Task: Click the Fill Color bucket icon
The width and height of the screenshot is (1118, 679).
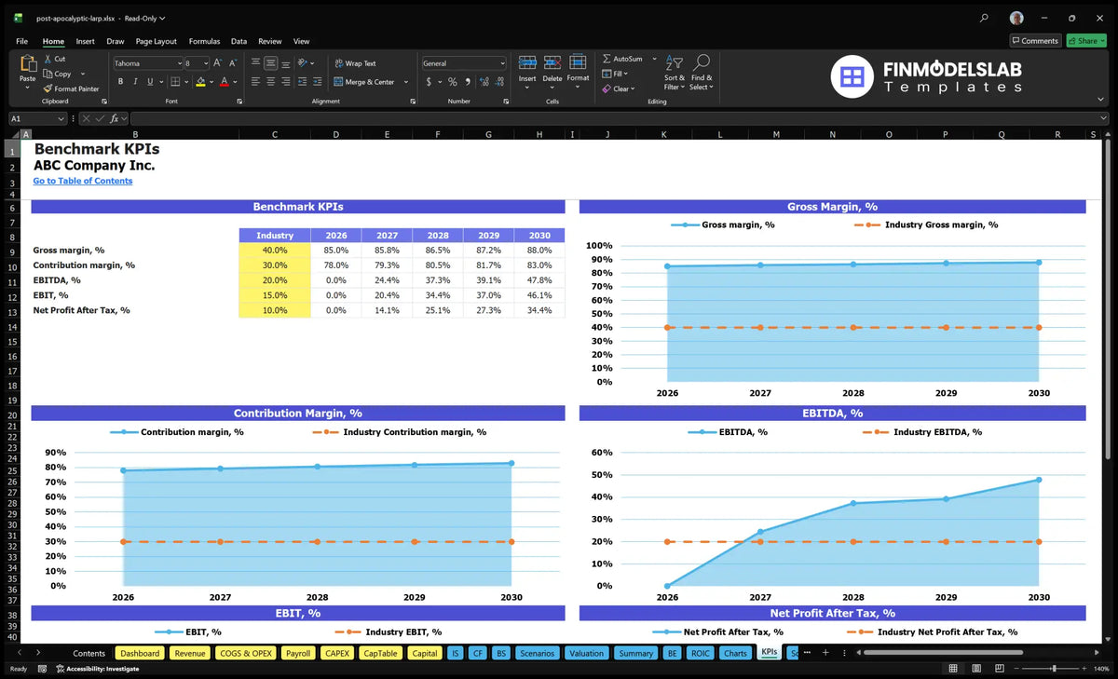Action: tap(200, 82)
